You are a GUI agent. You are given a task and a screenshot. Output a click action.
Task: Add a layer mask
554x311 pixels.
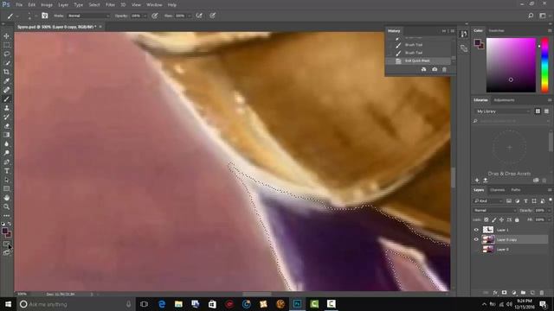[x=504, y=293]
